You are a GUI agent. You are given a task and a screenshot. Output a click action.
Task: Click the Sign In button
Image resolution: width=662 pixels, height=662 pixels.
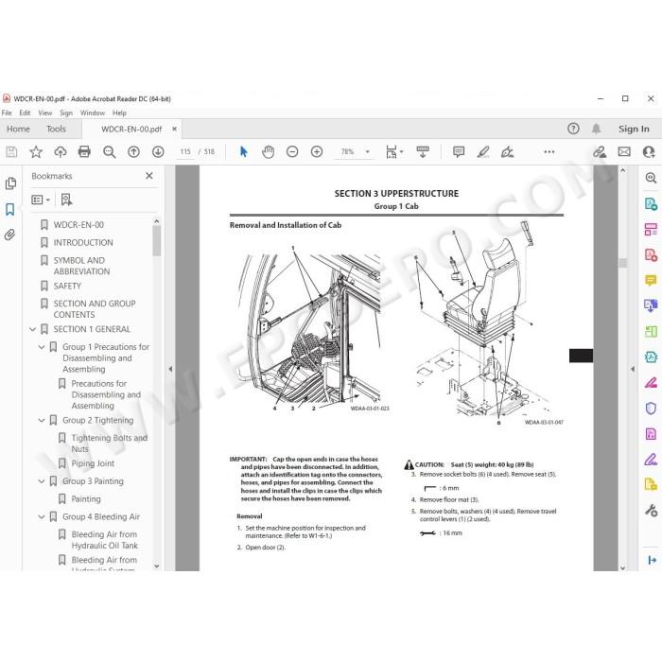634,129
